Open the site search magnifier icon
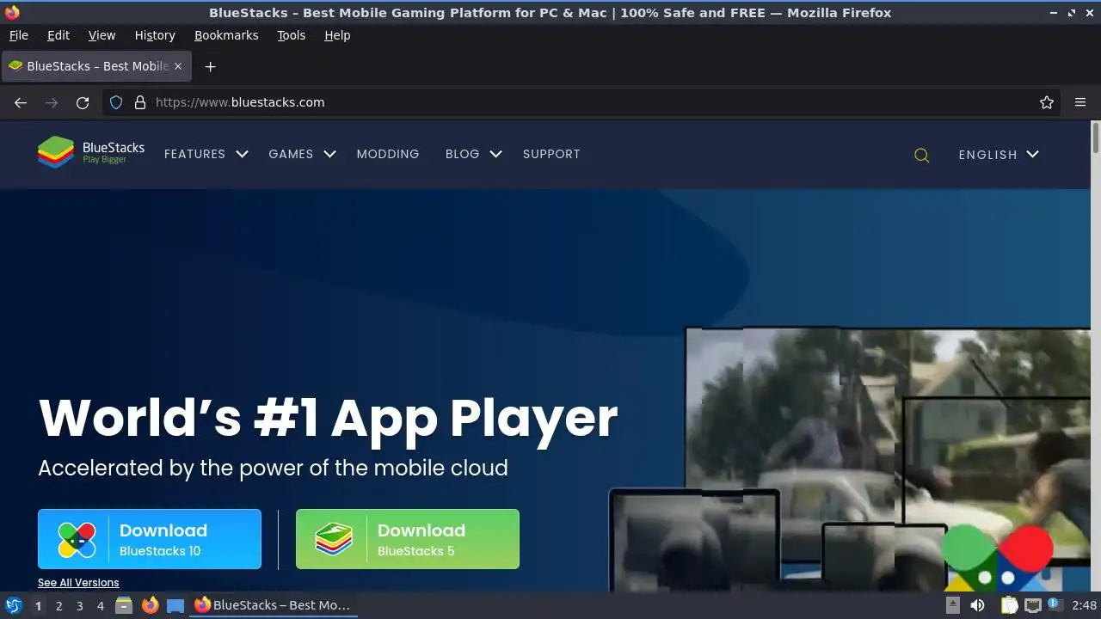Screen dimensions: 1101x619 coord(921,155)
